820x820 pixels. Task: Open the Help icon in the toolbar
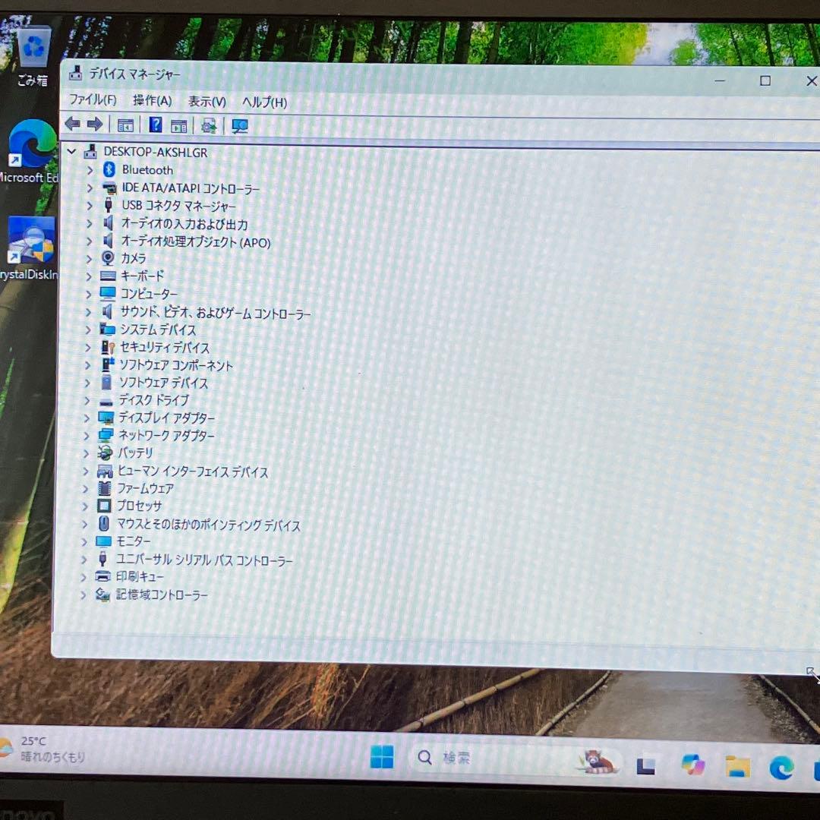coord(155,124)
